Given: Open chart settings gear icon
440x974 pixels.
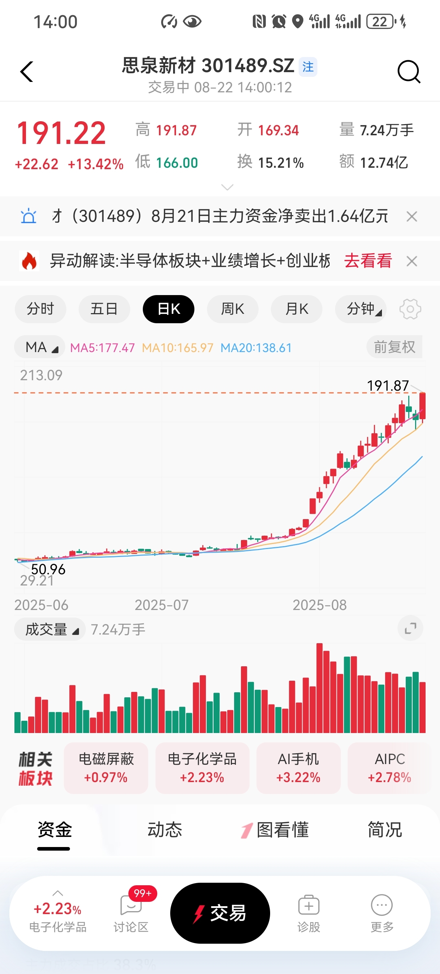Looking at the screenshot, I should click(x=410, y=309).
